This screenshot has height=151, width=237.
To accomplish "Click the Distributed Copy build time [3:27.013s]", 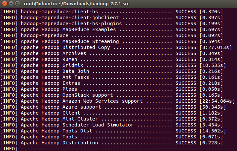I will 216,47.
